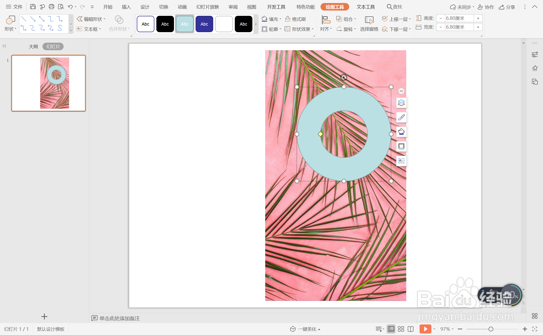The image size is (543, 335).
Task: Collapse the ribbon with the caret icon
Action: (535, 7)
